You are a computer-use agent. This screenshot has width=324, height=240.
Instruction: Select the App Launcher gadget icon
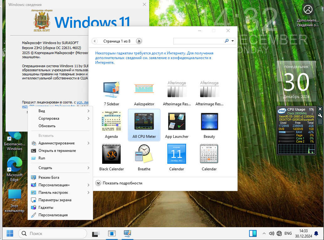[177, 121]
